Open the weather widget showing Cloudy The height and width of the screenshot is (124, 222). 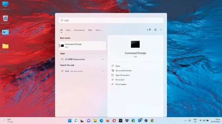(x=8, y=121)
